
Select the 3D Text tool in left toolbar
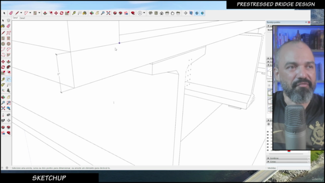9,90
